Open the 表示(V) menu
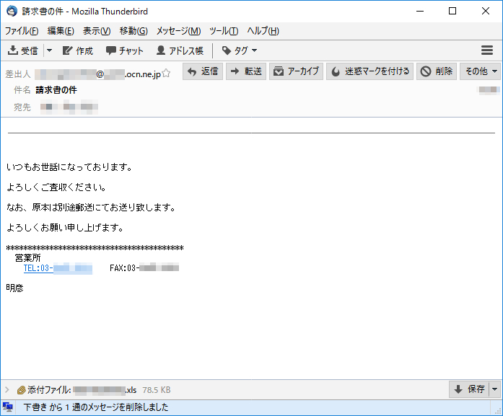The image size is (503, 416). click(97, 31)
